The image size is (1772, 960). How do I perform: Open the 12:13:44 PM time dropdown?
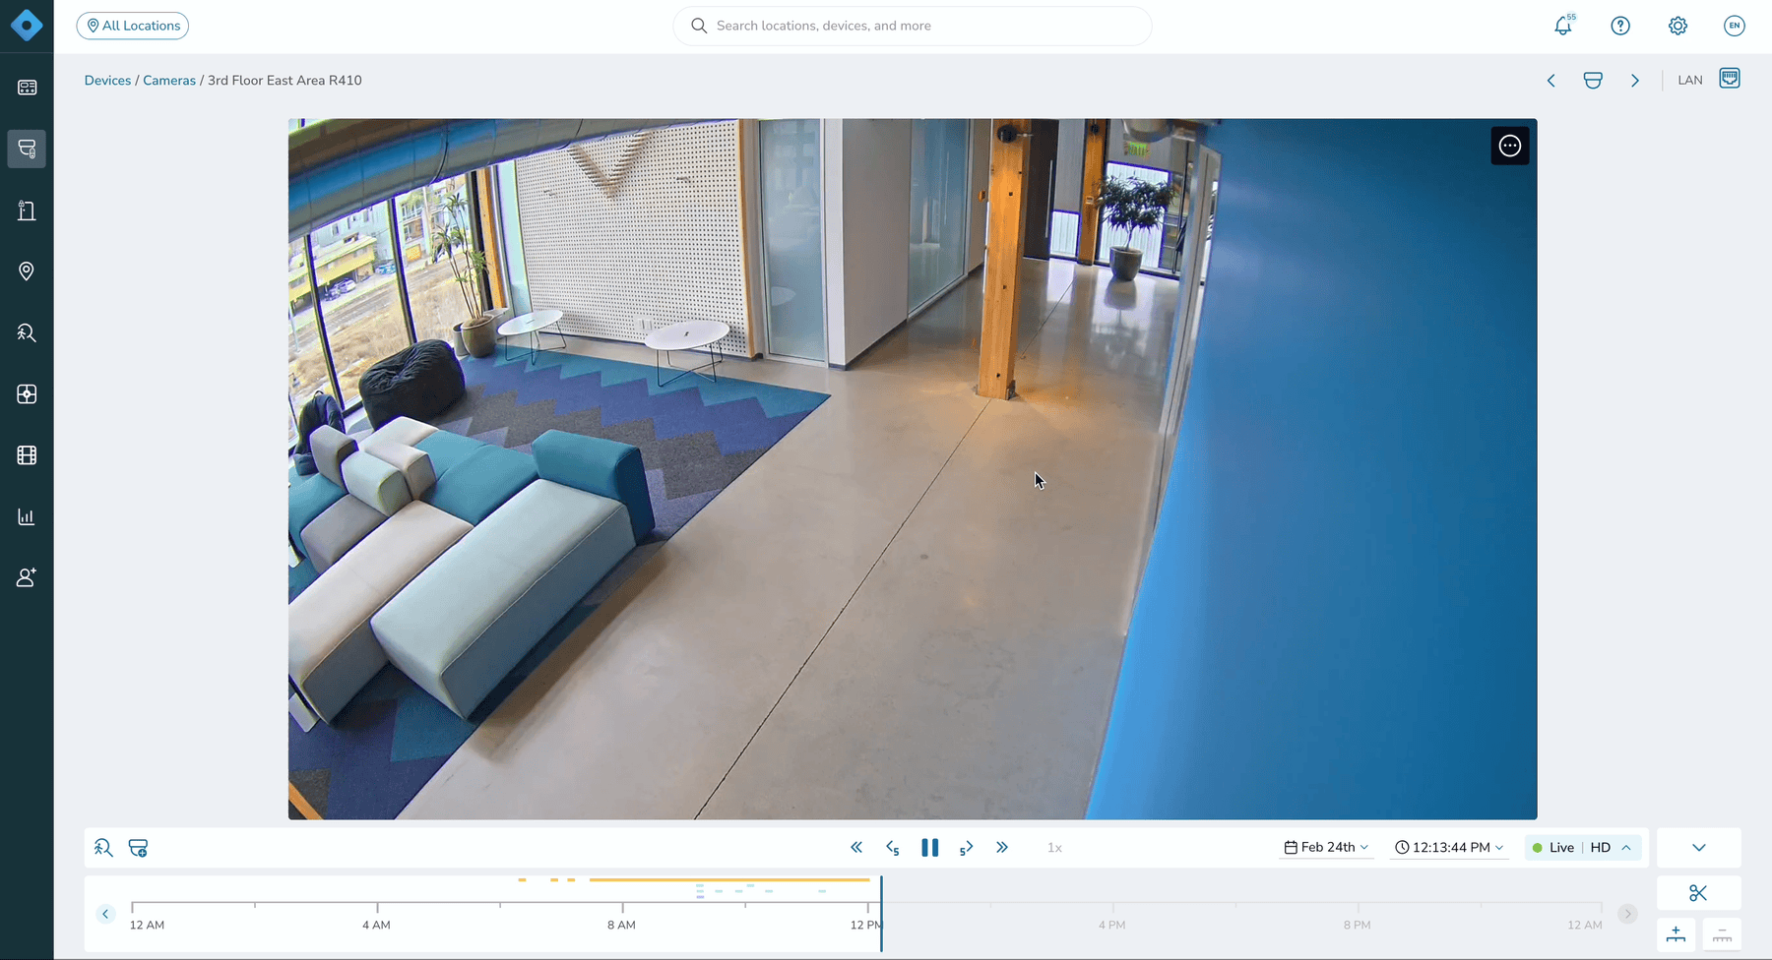tap(1449, 847)
